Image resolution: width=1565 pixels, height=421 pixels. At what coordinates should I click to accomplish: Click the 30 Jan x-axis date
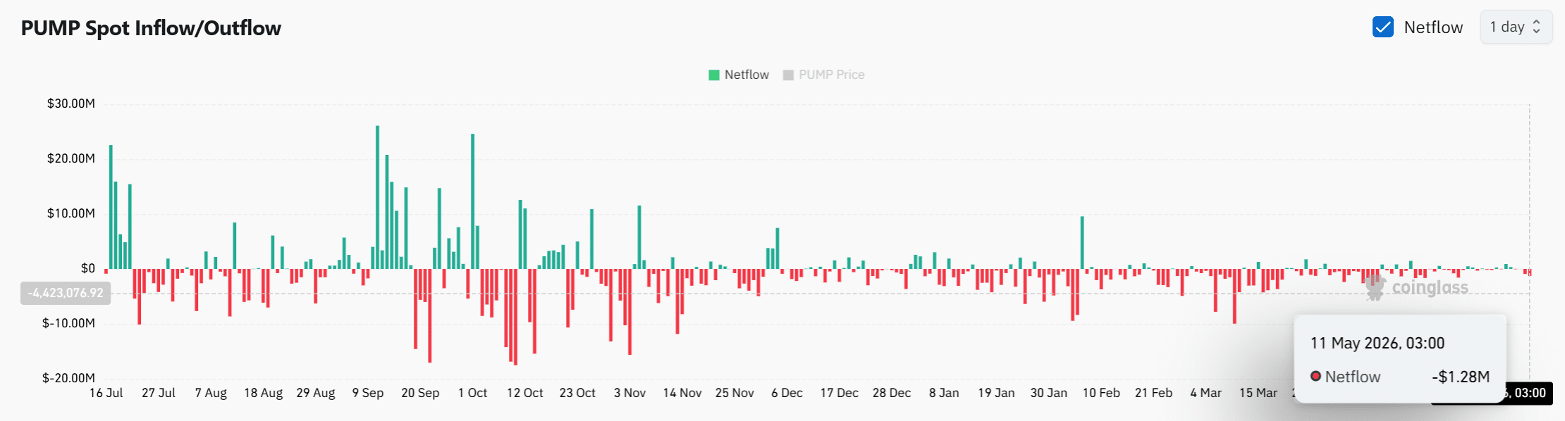point(1049,393)
